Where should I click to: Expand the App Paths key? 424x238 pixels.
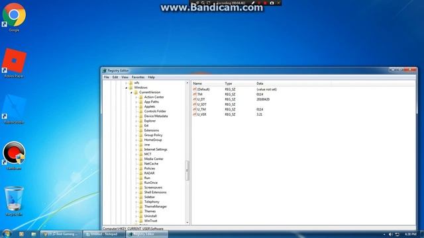[x=136, y=102]
